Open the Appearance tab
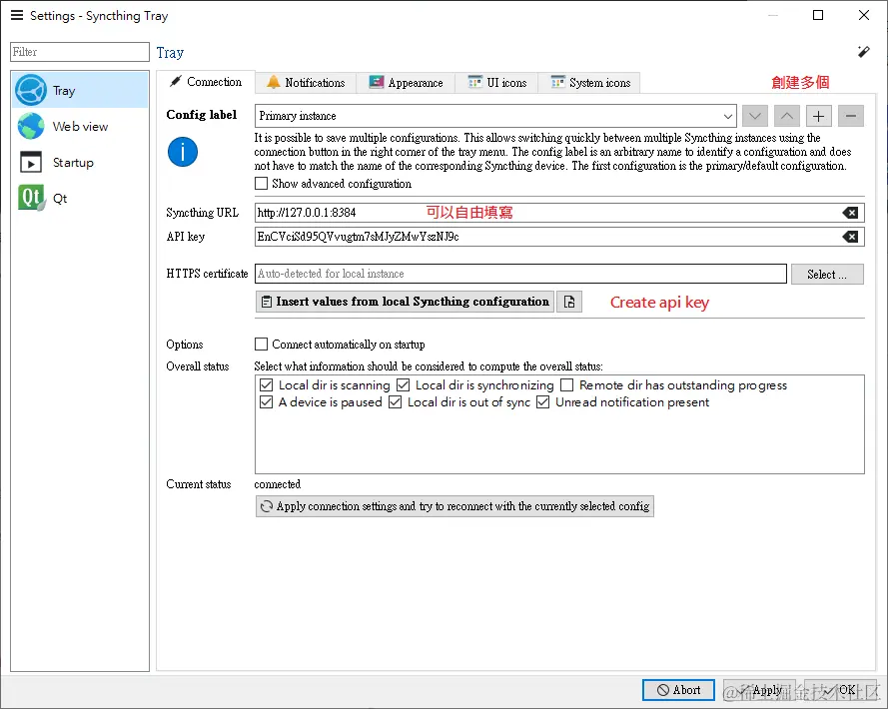888x709 pixels. (x=407, y=83)
